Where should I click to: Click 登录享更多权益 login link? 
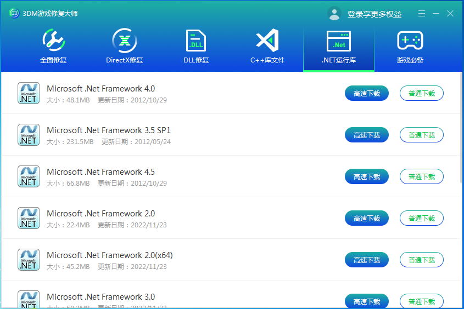coord(374,14)
